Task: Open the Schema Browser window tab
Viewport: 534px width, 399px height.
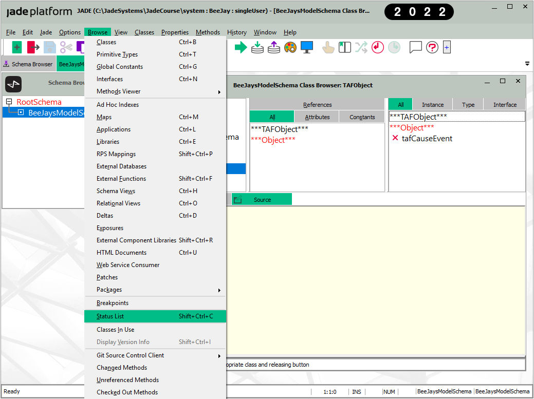Action: (28, 64)
